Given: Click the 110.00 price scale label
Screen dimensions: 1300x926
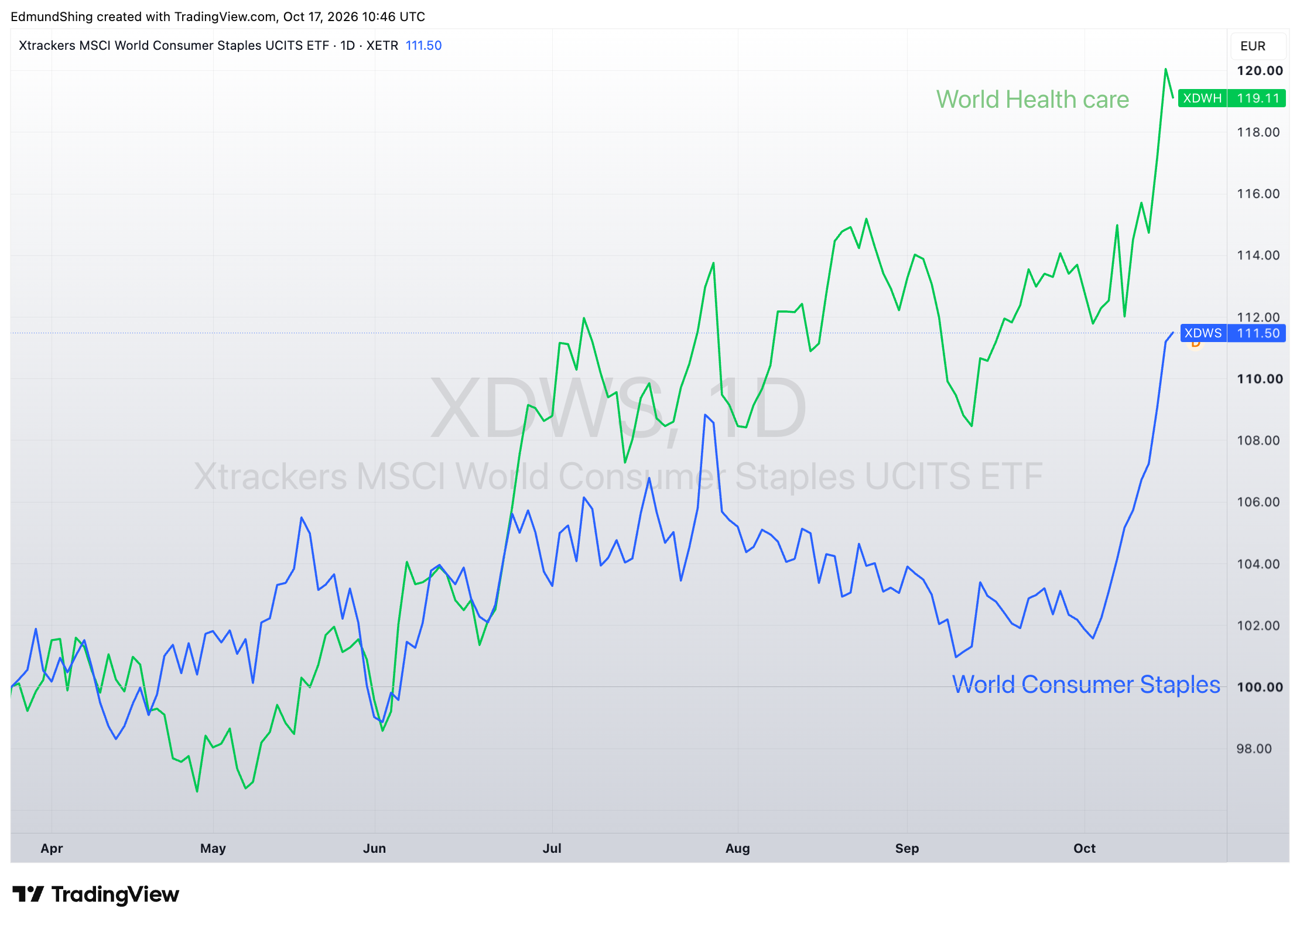Looking at the screenshot, I should [1260, 378].
